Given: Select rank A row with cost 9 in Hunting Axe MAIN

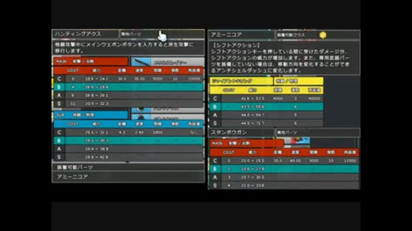Looking at the screenshot, I should (x=128, y=95).
